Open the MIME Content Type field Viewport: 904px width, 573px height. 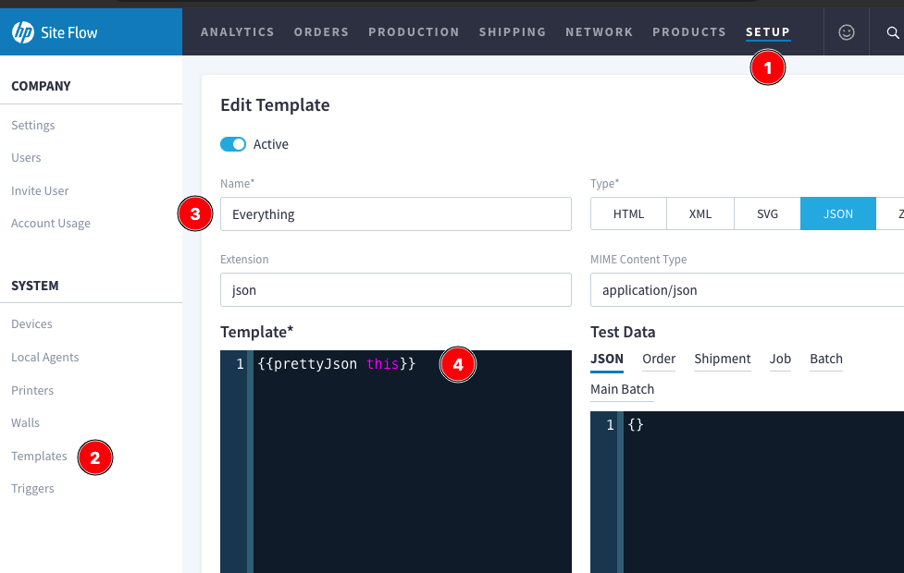746,290
